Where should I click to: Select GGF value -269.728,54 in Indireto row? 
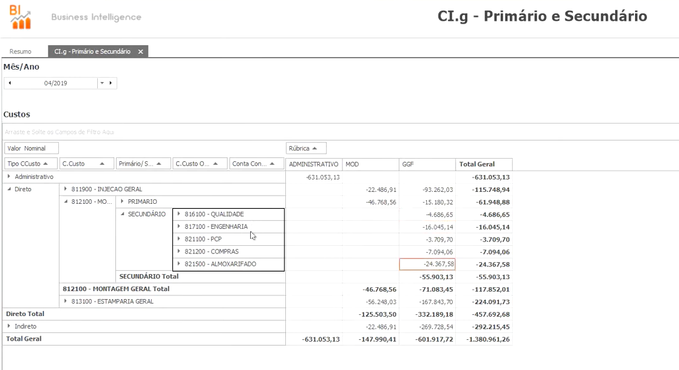428,327
